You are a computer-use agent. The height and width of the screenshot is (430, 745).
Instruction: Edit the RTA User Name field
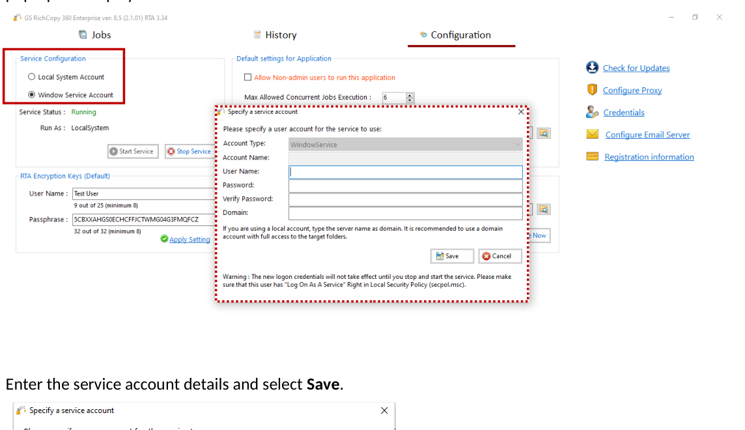pyautogui.click(x=143, y=193)
